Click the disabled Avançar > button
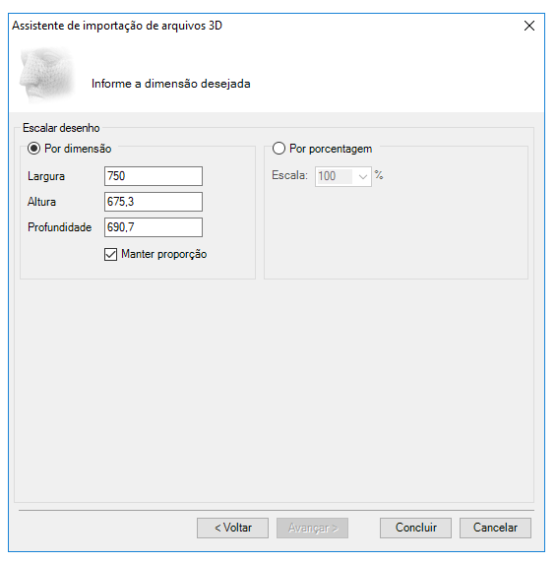The height and width of the screenshot is (562, 557). pos(312,528)
